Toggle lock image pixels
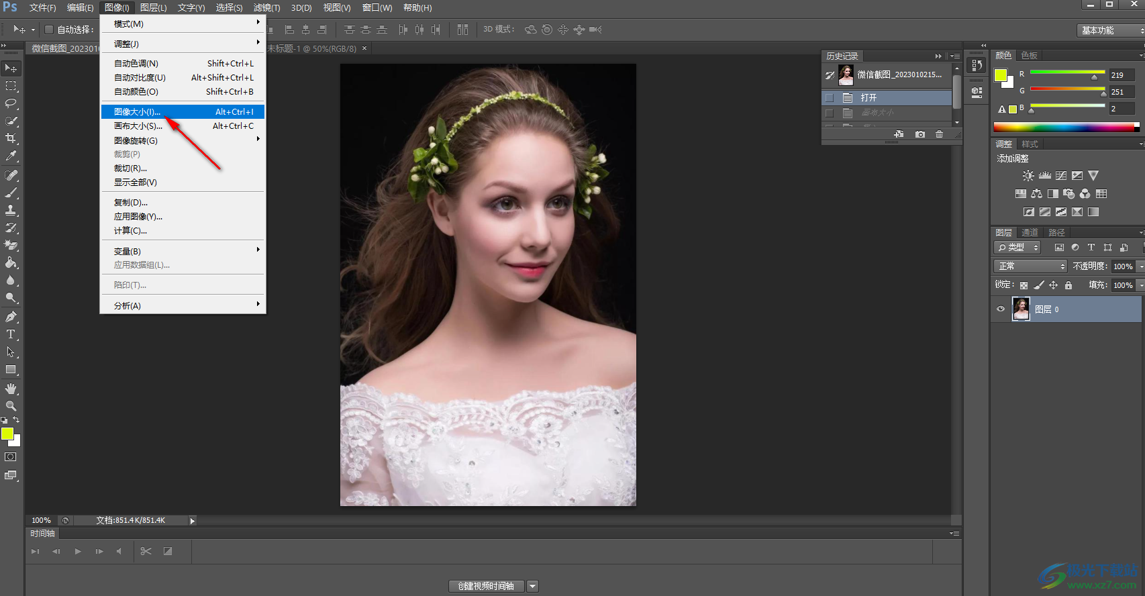The height and width of the screenshot is (596, 1145). click(1039, 285)
